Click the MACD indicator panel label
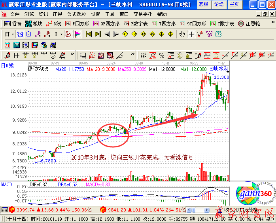 coord(7,184)
